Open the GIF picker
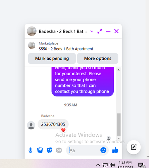 pyautogui.click(x=59, y=150)
